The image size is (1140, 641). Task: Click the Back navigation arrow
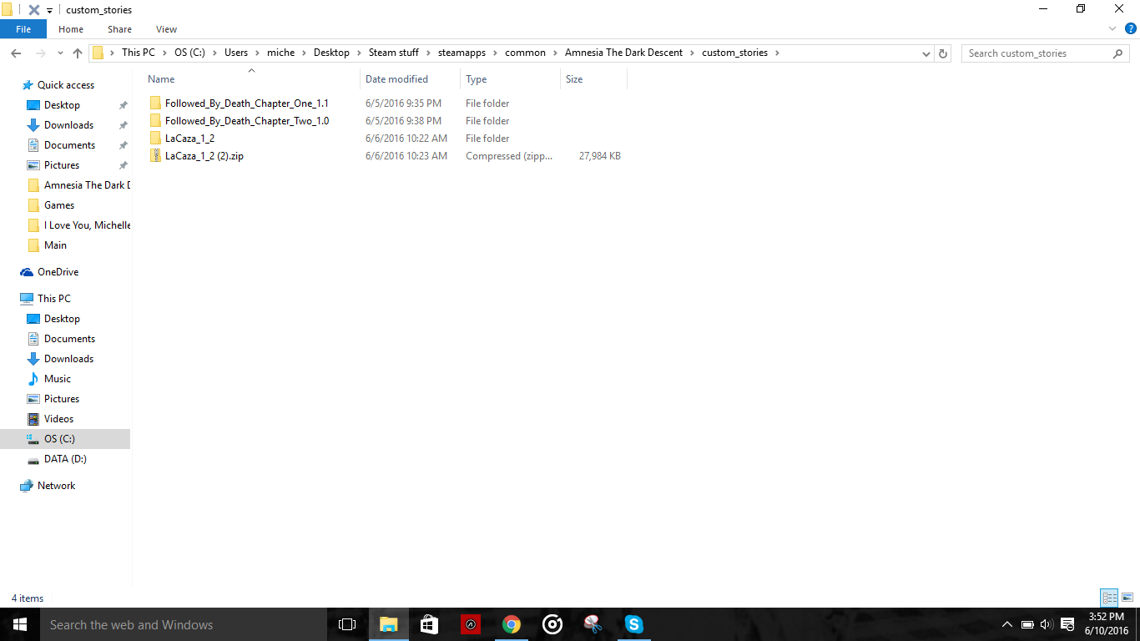pyautogui.click(x=16, y=53)
